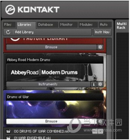
Task: Select 01 WAR ENSEMBLE.nki file
Action: coord(32,138)
